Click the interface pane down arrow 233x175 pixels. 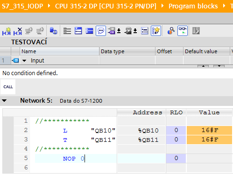pos(219,66)
